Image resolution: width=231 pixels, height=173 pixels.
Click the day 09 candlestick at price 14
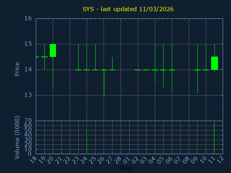click(x=197, y=70)
